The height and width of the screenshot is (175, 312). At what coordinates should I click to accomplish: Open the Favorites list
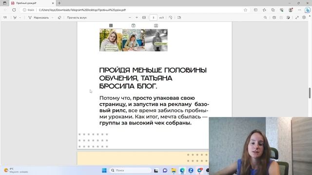coord(264,10)
